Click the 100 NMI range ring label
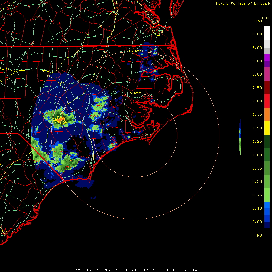Screen dimensions: 272x272 click(x=135, y=51)
